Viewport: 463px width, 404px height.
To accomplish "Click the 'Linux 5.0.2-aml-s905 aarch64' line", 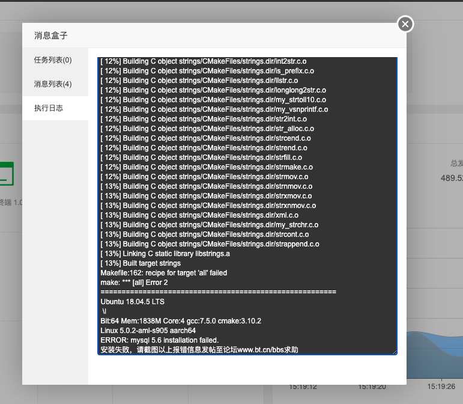I will 148,331.
